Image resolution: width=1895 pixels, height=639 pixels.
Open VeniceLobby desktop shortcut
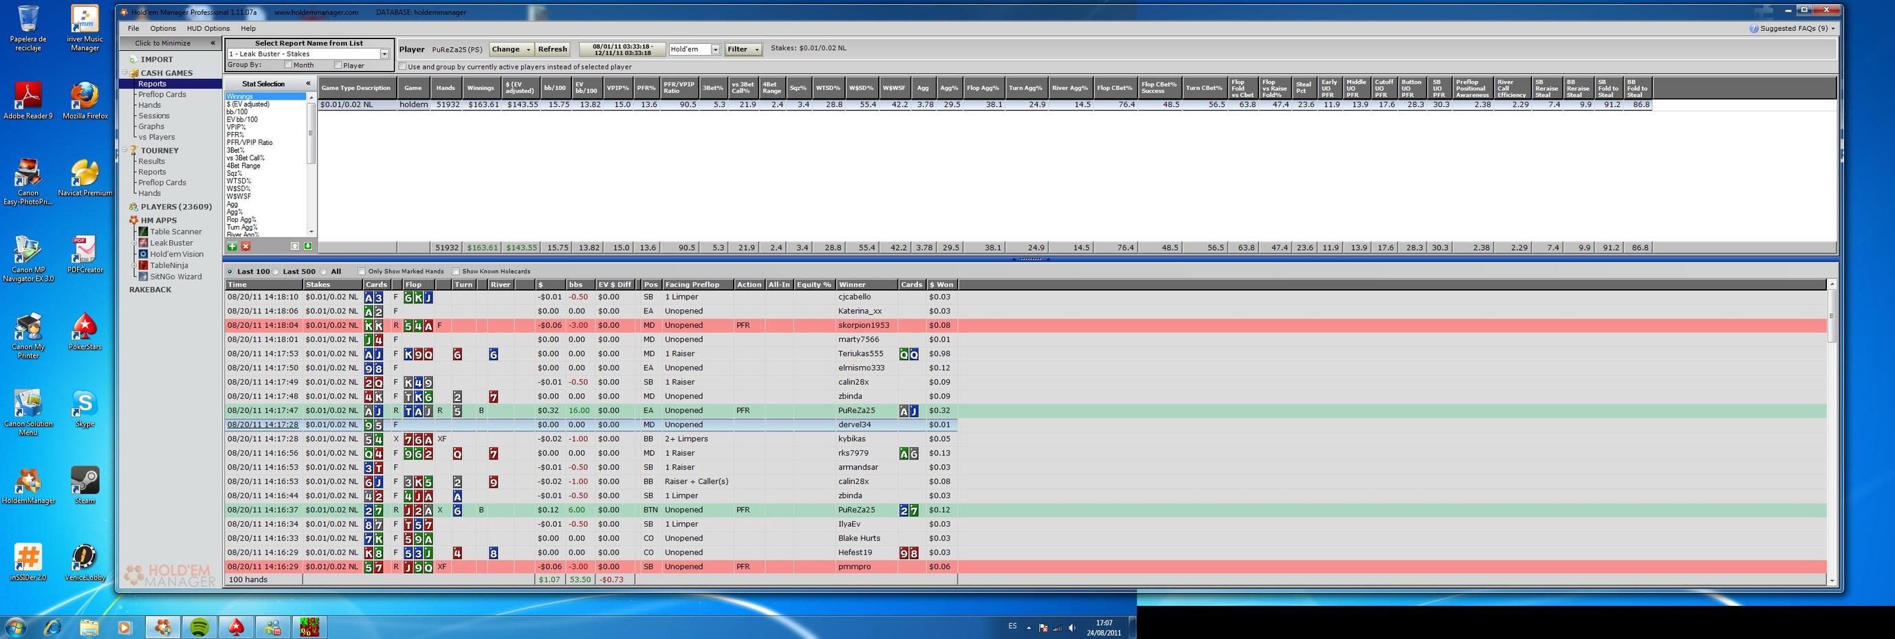click(x=85, y=563)
